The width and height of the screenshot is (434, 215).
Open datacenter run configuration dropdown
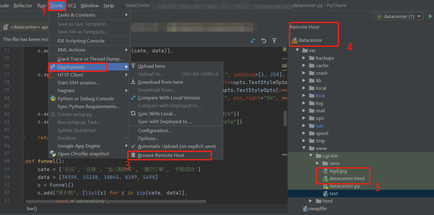pyautogui.click(x=399, y=16)
